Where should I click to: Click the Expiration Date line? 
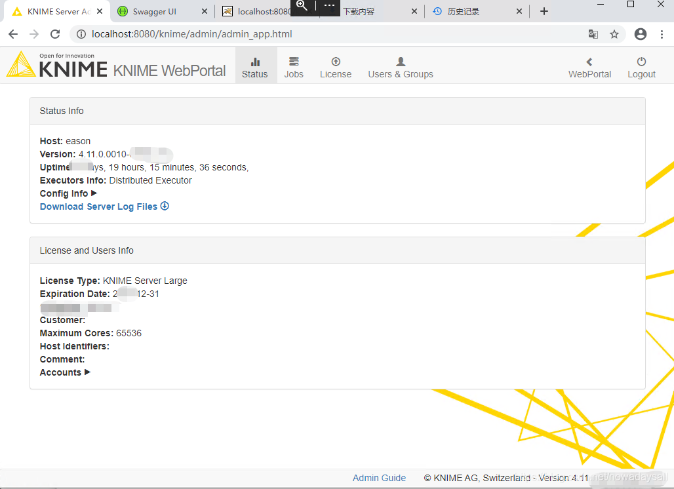pyautogui.click(x=99, y=294)
